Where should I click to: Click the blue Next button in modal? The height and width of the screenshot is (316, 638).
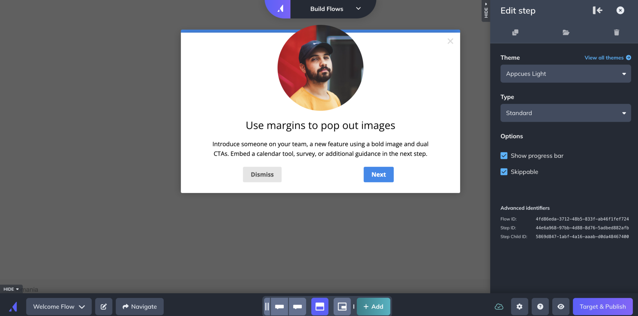point(379,175)
